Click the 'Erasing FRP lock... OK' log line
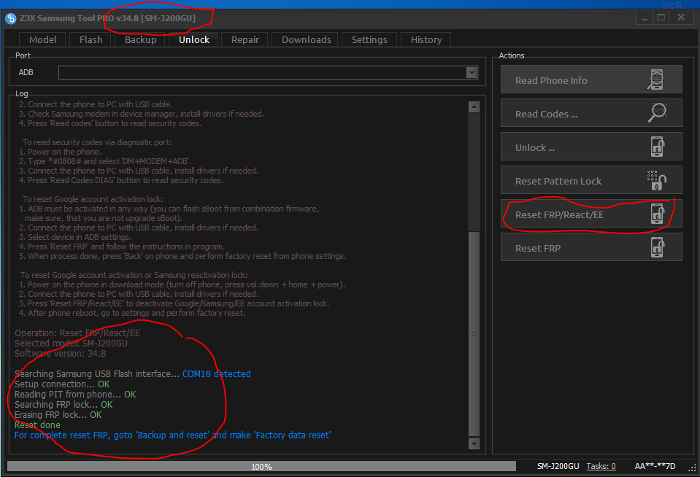Viewport: 700px width, 477px height. point(58,414)
